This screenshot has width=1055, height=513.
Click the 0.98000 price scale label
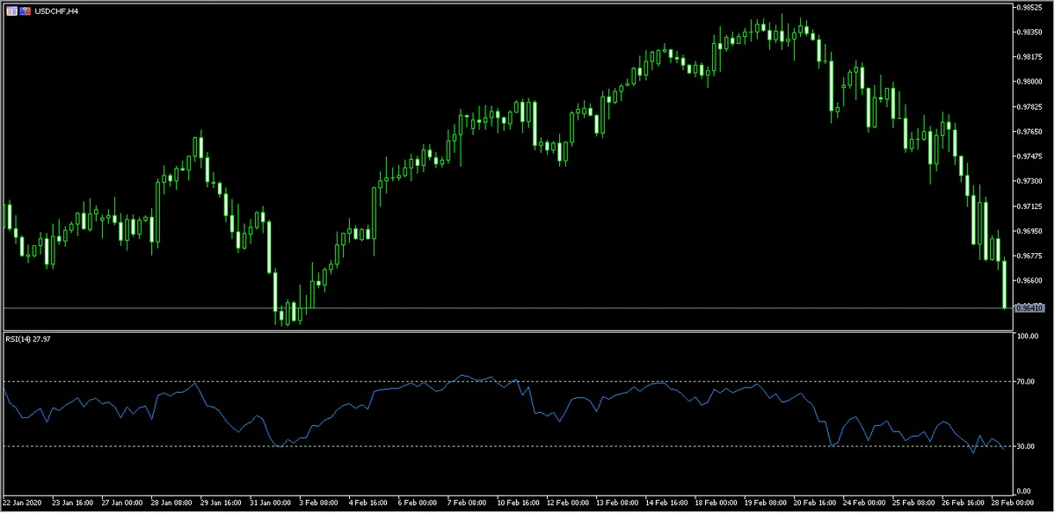1030,82
